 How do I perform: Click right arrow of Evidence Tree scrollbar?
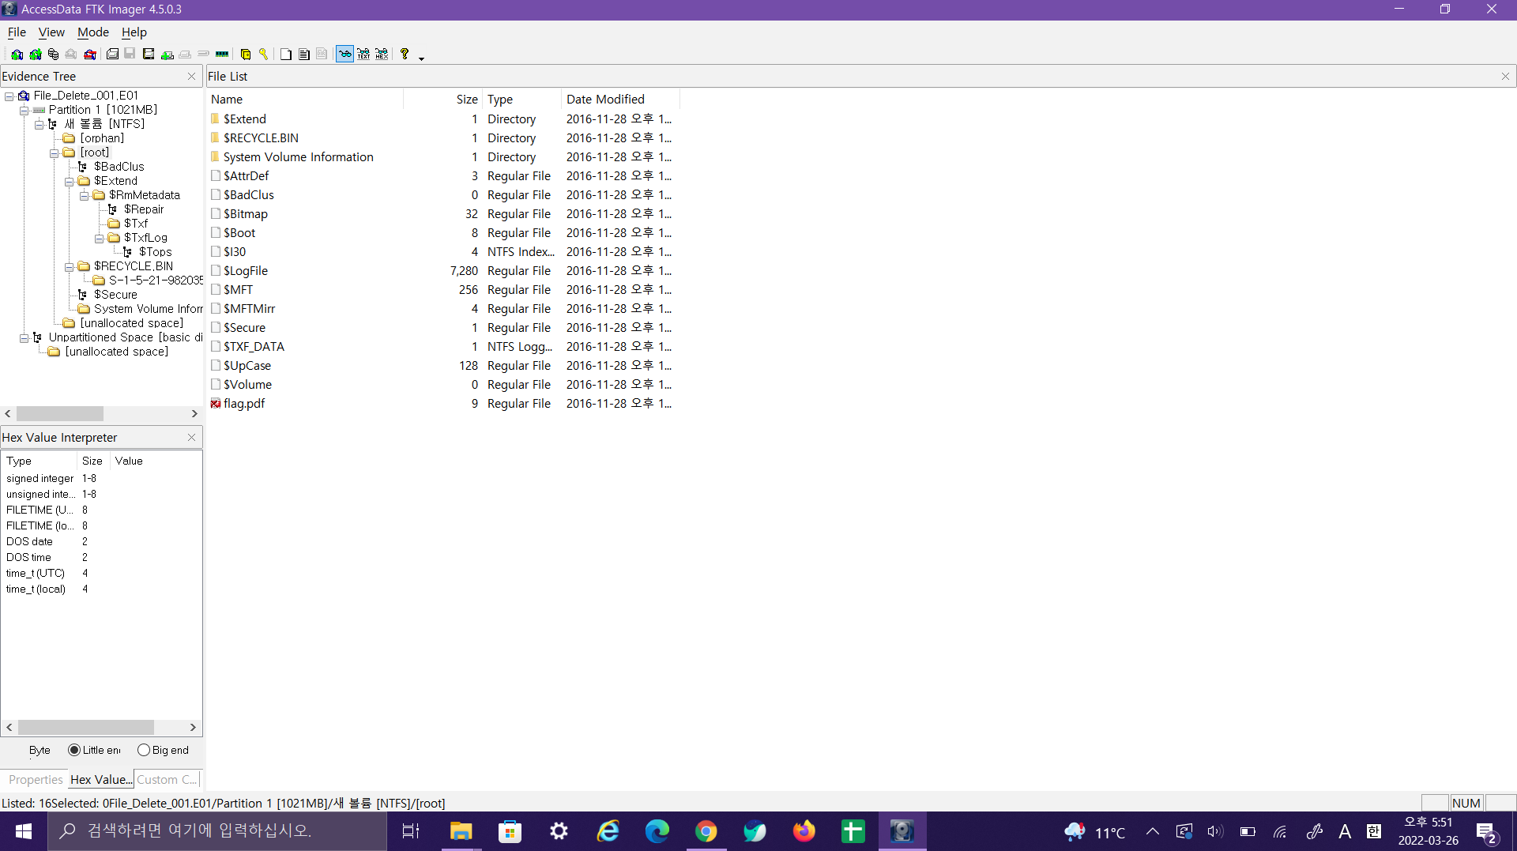(194, 414)
